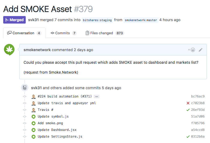The image size is (210, 143).
Task: Click the pushed commits timeline icon
Action: coord(25,88)
